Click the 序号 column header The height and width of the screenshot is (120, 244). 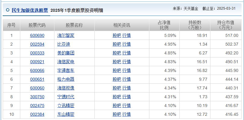(11, 25)
